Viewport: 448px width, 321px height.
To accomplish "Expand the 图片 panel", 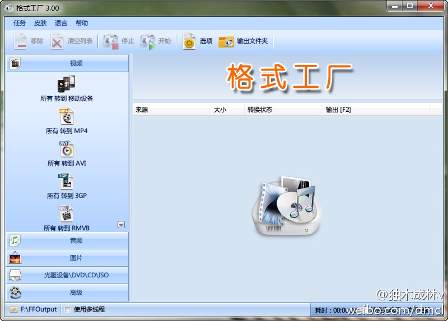I will 67,258.
